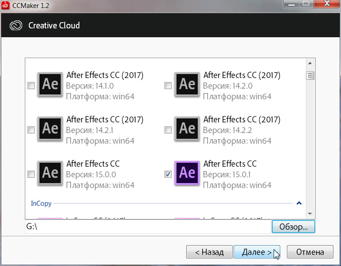Check After Effects CC version 14.1.0
Image resolution: width=341 pixels, height=266 pixels.
click(x=31, y=86)
